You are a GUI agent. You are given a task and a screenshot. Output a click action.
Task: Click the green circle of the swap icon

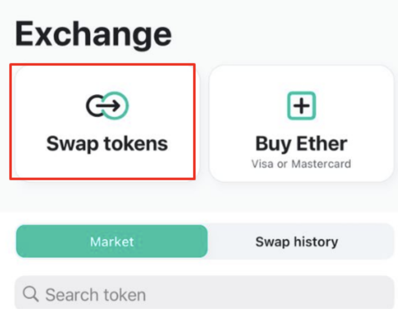(x=116, y=106)
